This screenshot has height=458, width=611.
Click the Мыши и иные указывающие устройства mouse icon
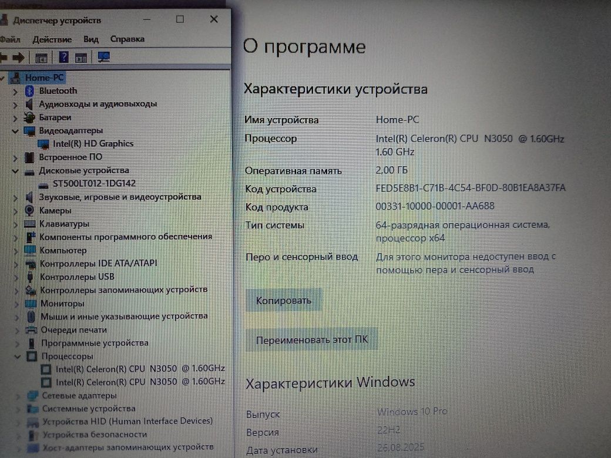point(31,316)
